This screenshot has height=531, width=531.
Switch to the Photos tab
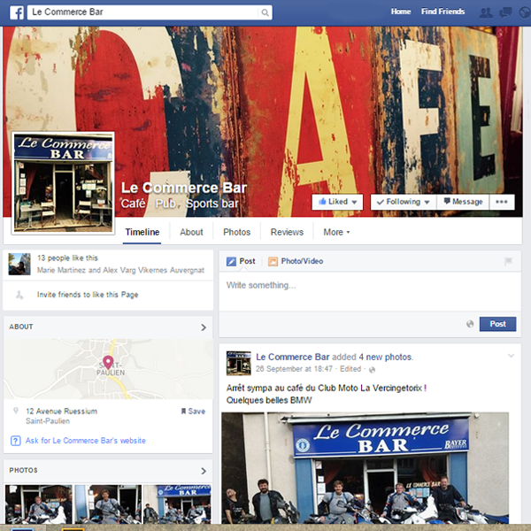click(236, 232)
